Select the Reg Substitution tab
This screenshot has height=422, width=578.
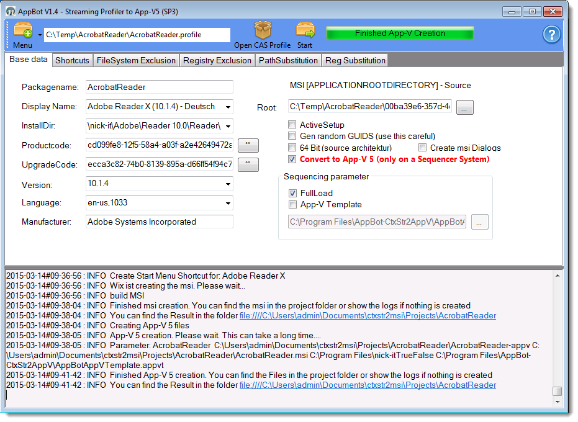(x=355, y=60)
